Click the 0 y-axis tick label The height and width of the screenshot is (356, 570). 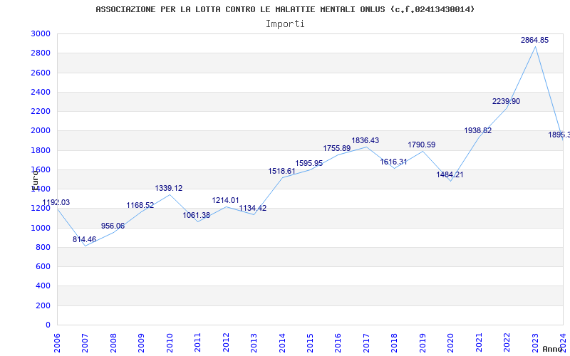(x=48, y=325)
